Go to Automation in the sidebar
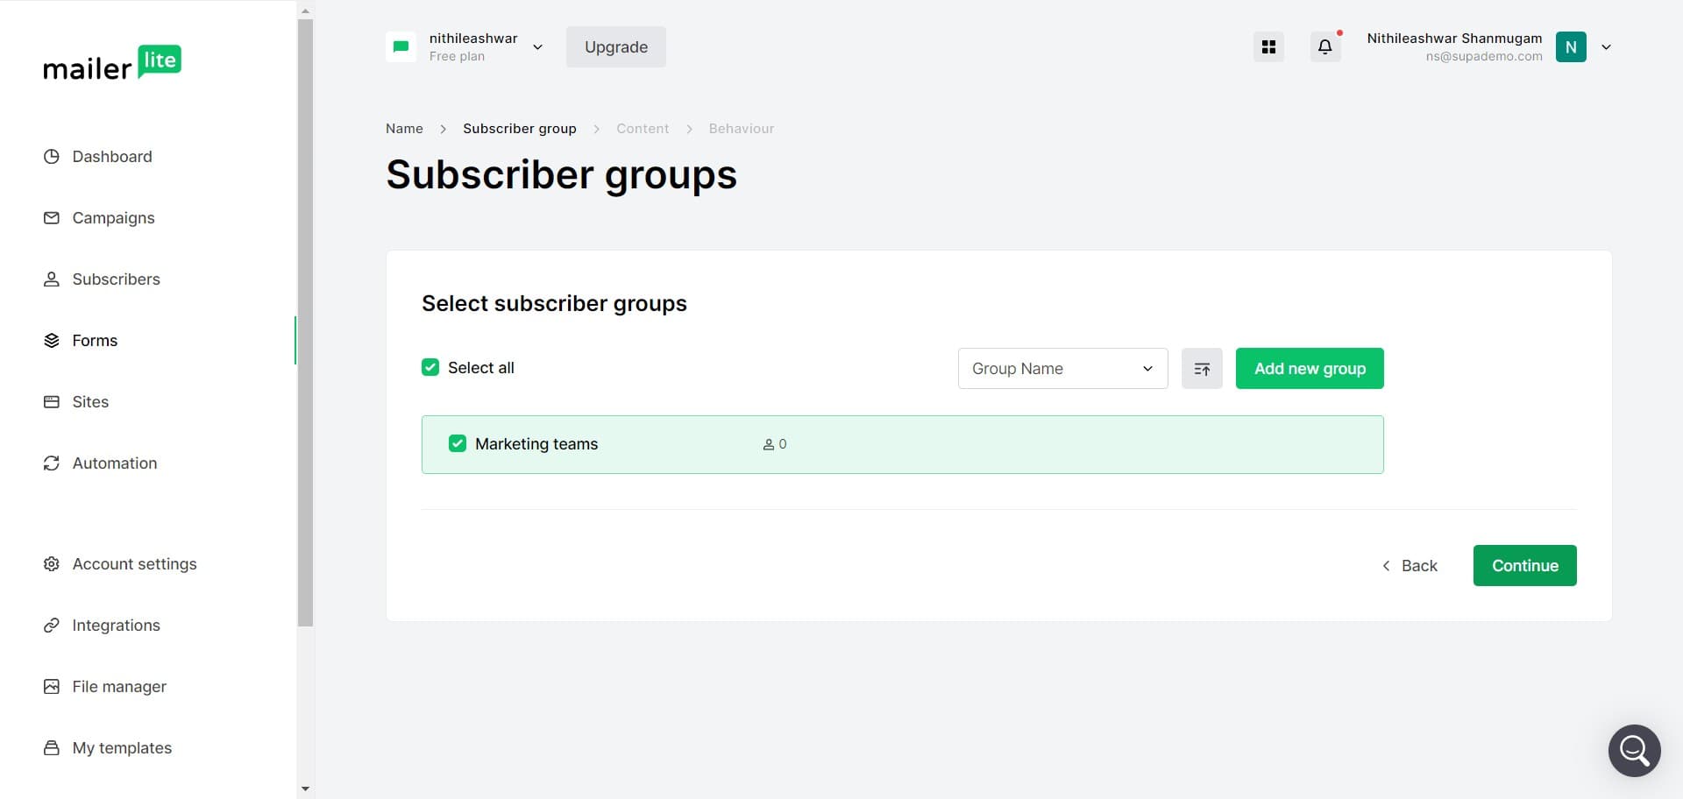This screenshot has height=799, width=1683. click(114, 463)
